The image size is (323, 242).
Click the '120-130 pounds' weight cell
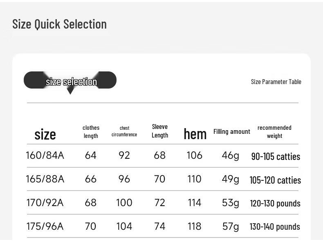pyautogui.click(x=275, y=203)
